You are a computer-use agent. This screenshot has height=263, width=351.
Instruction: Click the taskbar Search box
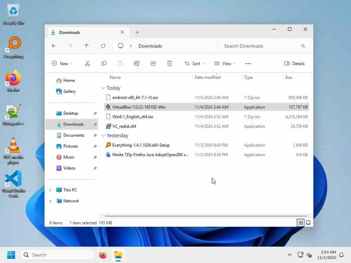58,255
